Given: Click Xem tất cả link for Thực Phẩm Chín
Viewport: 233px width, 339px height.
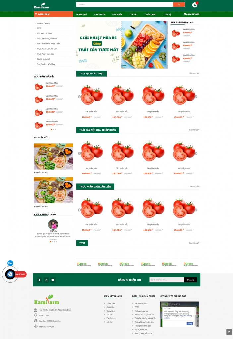Looking at the screenshot, I should point(194,187).
